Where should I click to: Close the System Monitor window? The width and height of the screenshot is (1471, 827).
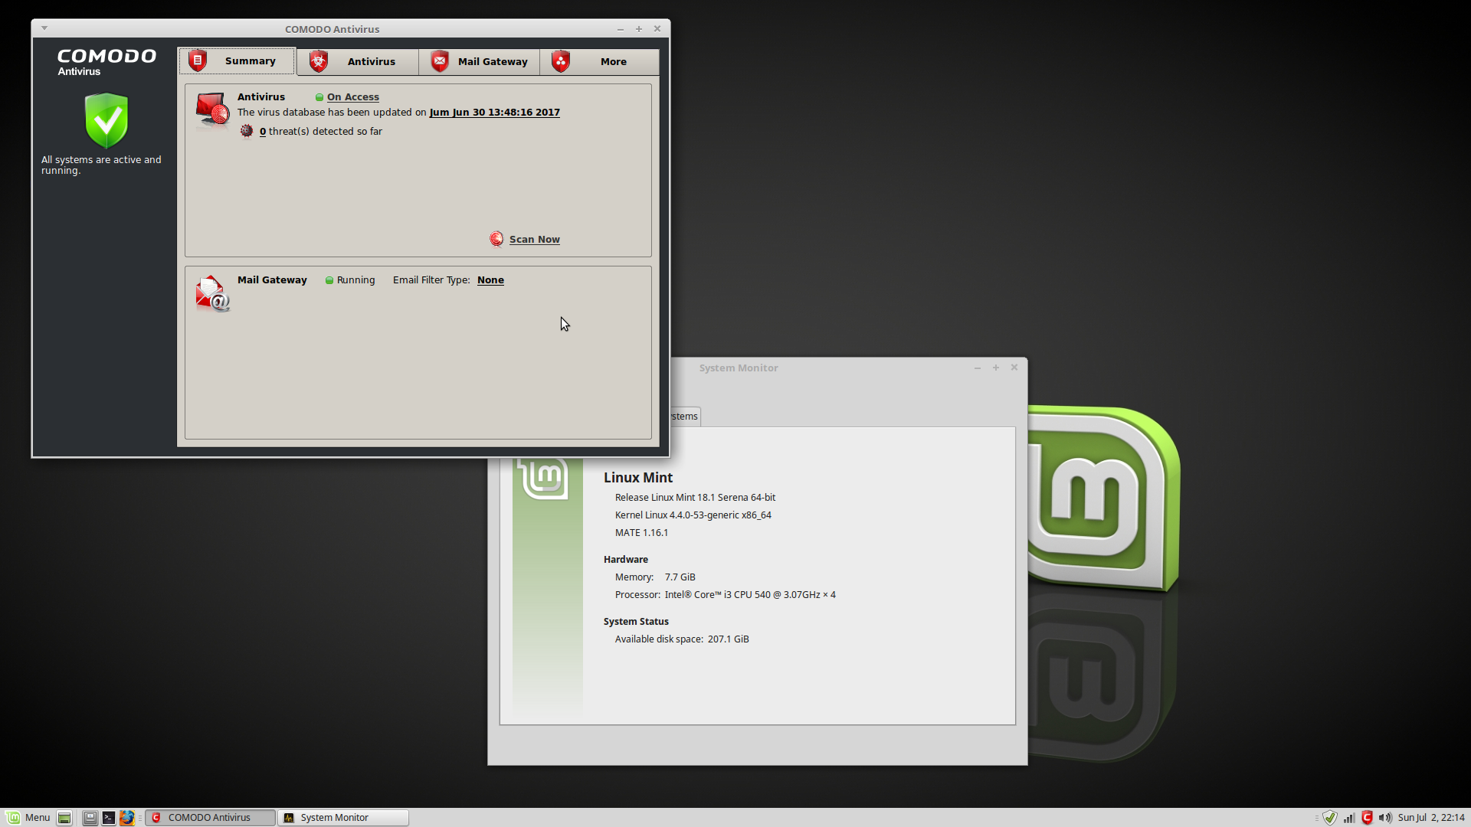tap(1014, 368)
